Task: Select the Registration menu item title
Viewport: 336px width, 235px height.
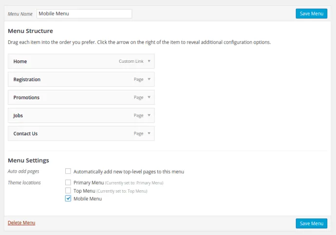Action: click(27, 79)
